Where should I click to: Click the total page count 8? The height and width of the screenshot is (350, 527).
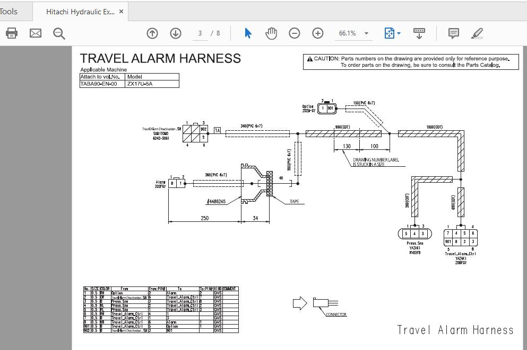[x=218, y=33]
